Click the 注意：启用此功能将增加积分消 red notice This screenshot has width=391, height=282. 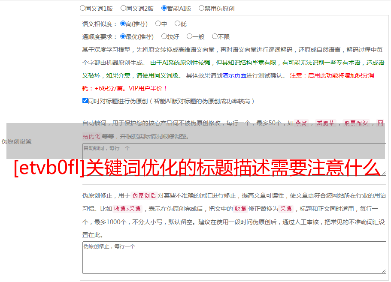pyautogui.click(x=332, y=75)
